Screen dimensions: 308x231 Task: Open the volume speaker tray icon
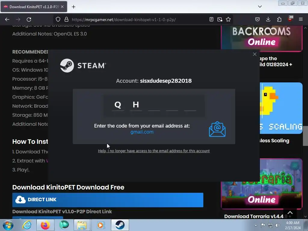tap(278, 225)
